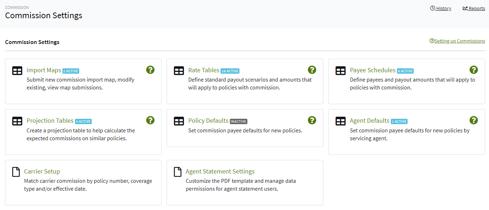Click the Carrier Setup document icon

tap(16, 172)
